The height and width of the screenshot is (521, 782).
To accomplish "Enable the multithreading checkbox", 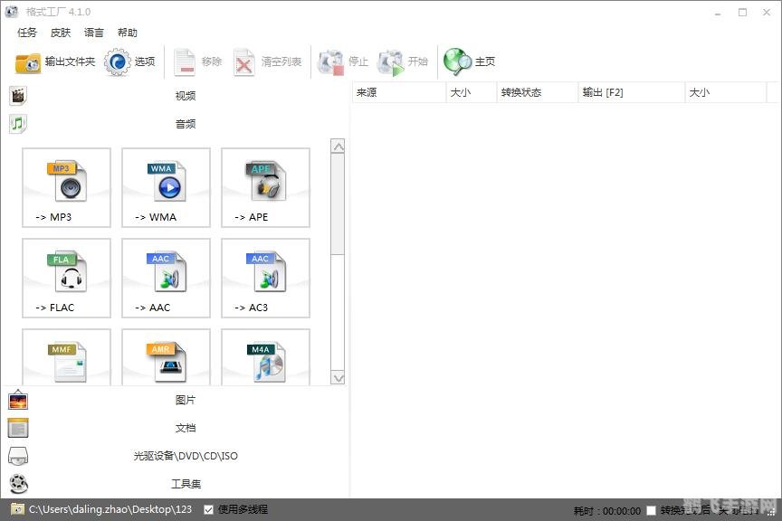I will point(208,509).
